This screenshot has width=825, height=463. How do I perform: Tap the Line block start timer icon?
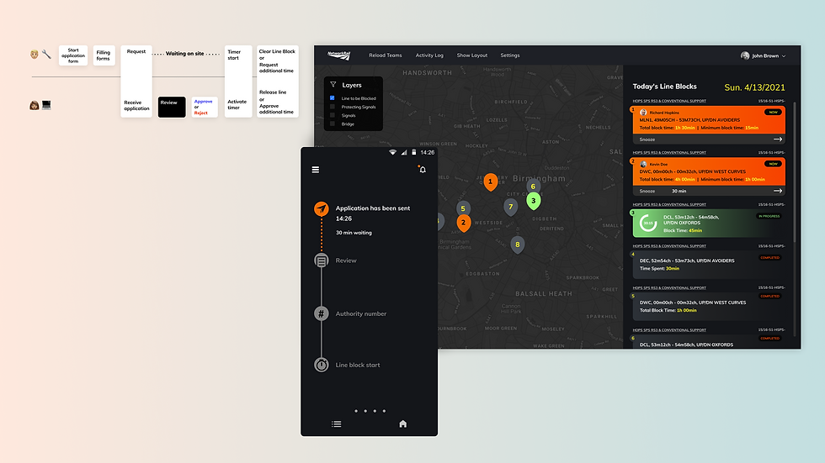point(322,365)
